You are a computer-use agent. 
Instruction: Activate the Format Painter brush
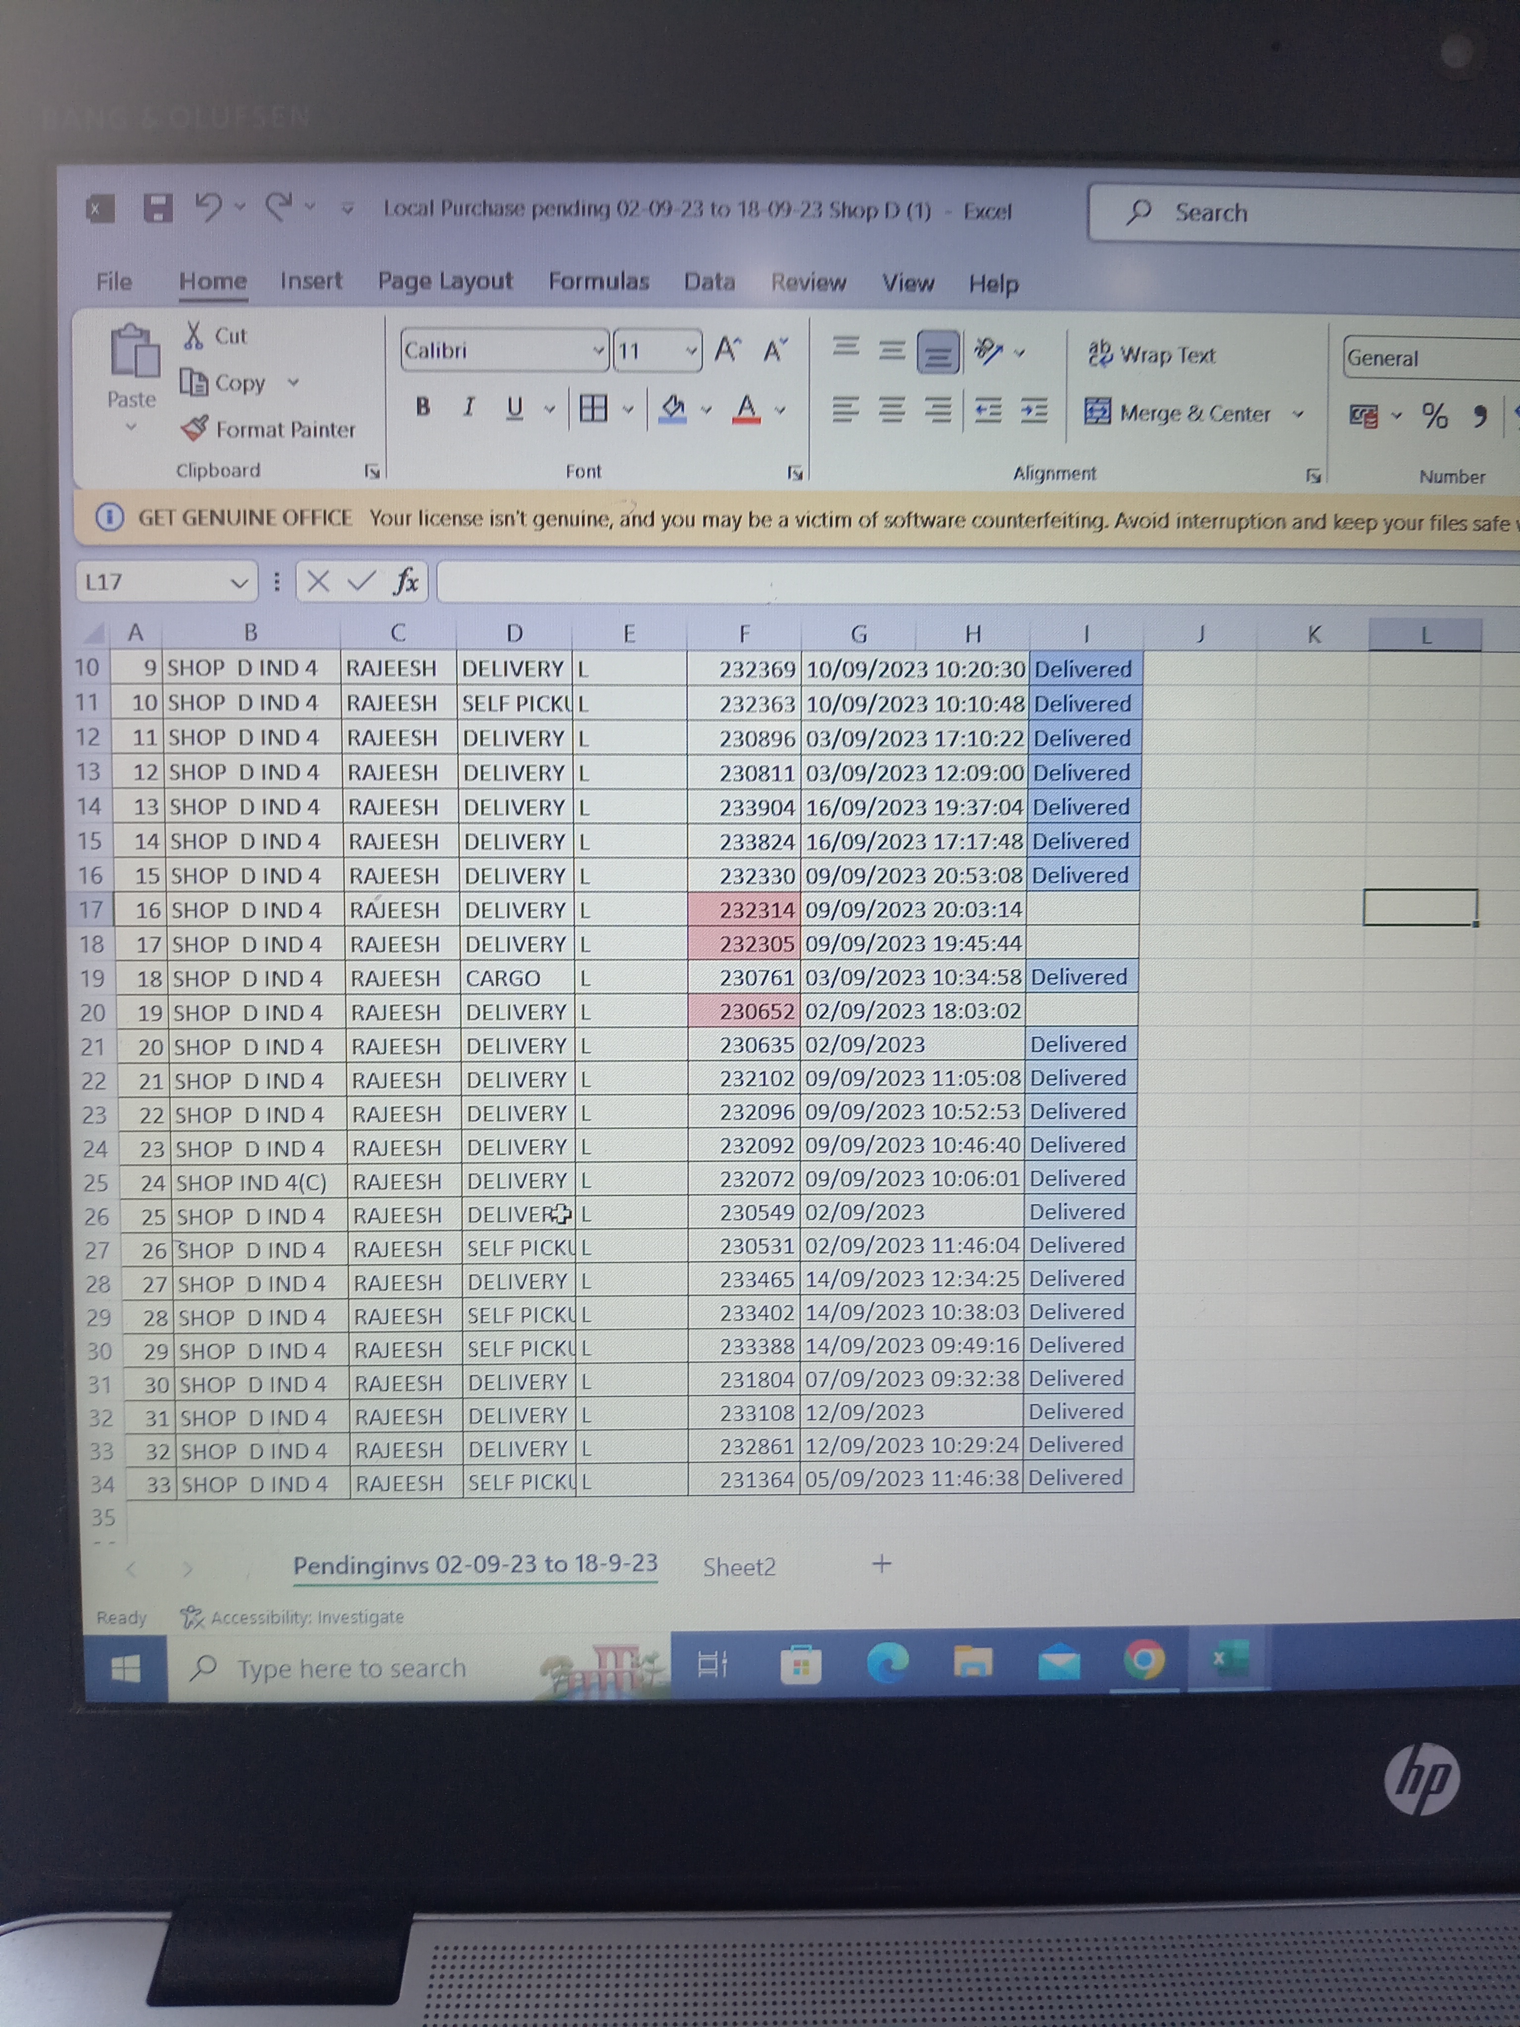click(x=194, y=428)
